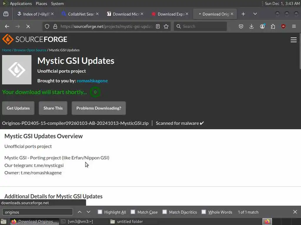Click the SourceForge logo
Image resolution: width=301 pixels, height=225 pixels.
pyautogui.click(x=35, y=40)
